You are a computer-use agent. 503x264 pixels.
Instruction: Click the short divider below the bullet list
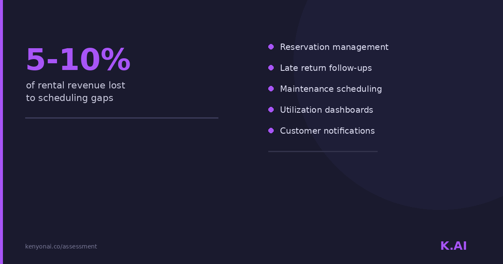point(323,151)
